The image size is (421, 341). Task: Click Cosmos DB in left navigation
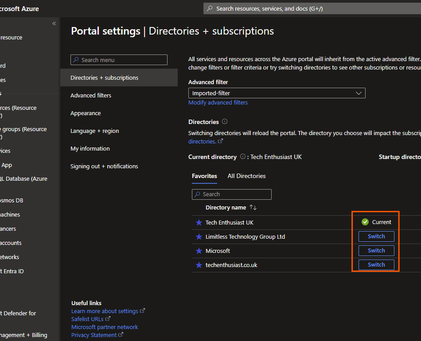point(12,201)
